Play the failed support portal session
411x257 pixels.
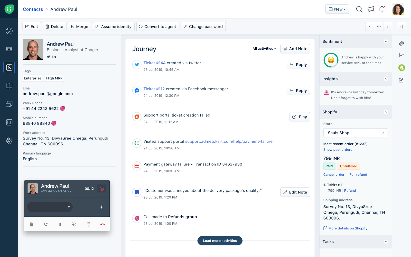[300, 117]
